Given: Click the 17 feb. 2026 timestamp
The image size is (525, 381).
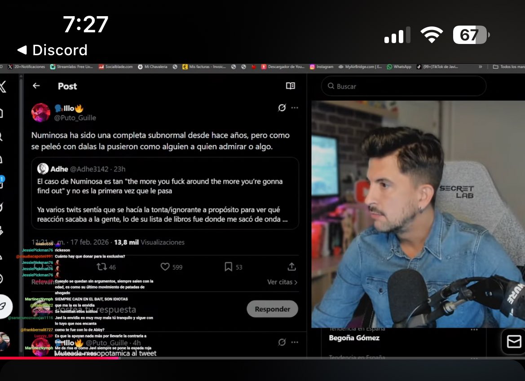Looking at the screenshot, I should click(x=89, y=242).
